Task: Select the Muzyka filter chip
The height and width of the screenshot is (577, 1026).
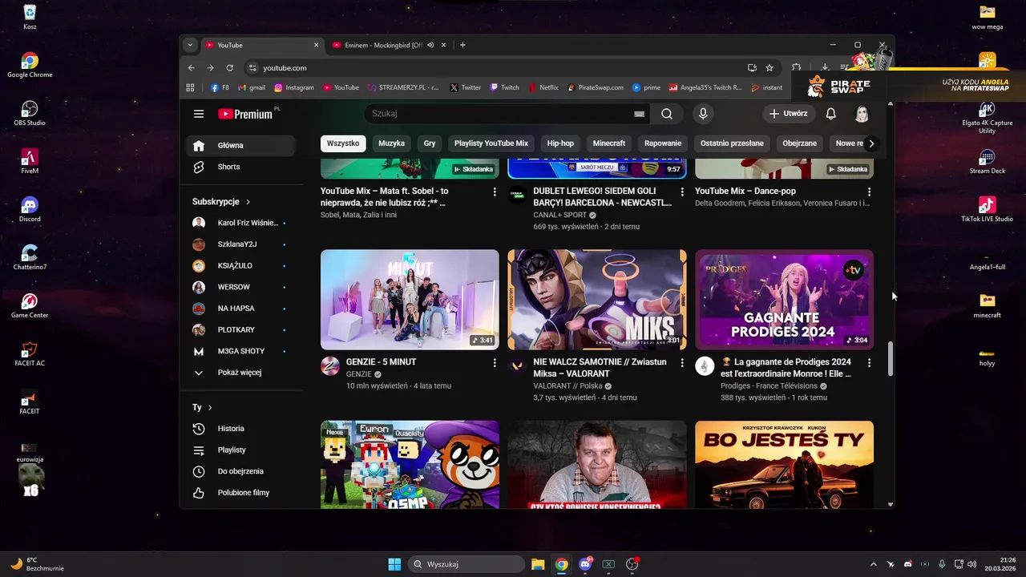Action: 391,143
